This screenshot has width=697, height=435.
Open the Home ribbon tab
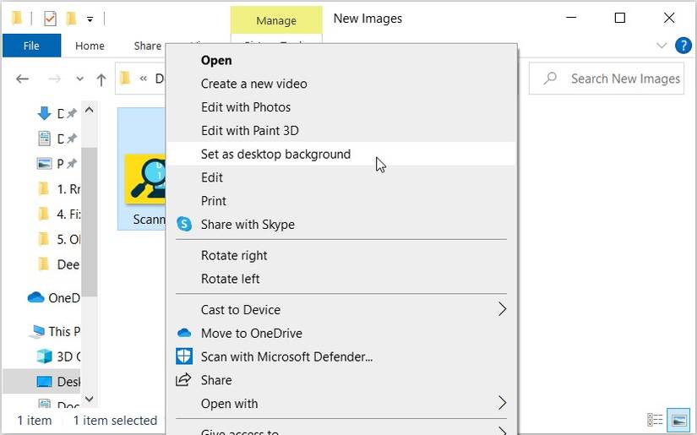pos(90,46)
